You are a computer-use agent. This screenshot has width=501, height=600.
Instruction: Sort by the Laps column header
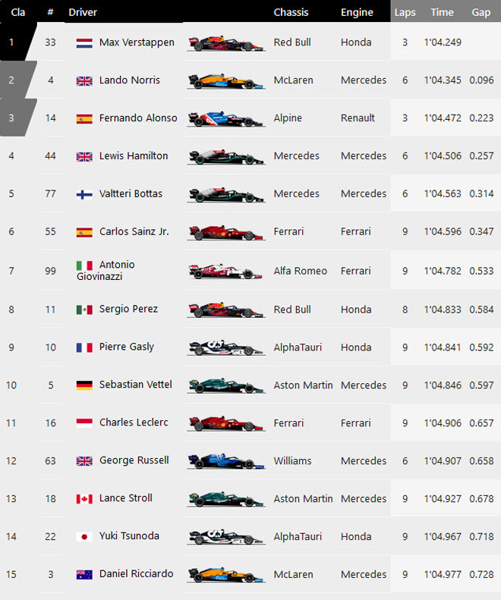pyautogui.click(x=405, y=12)
